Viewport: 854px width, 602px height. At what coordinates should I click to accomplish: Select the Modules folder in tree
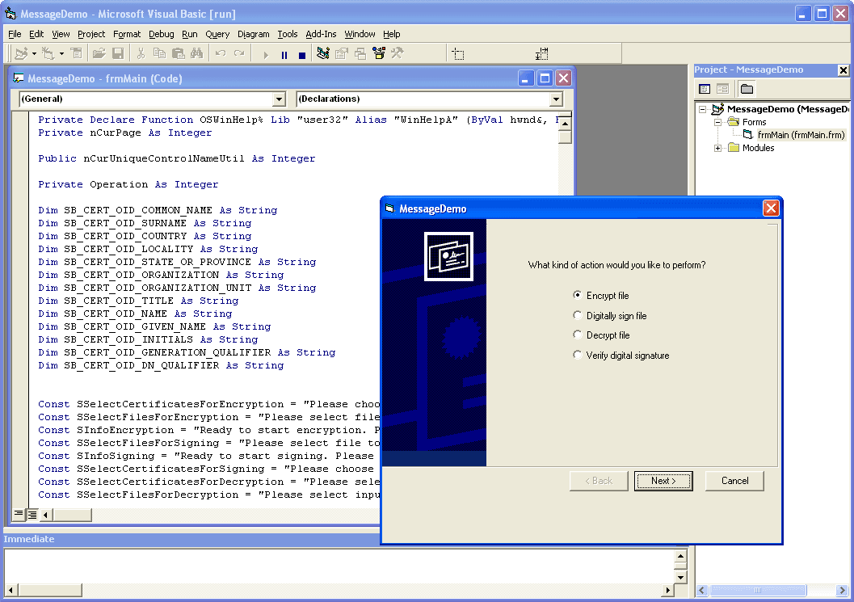point(758,148)
